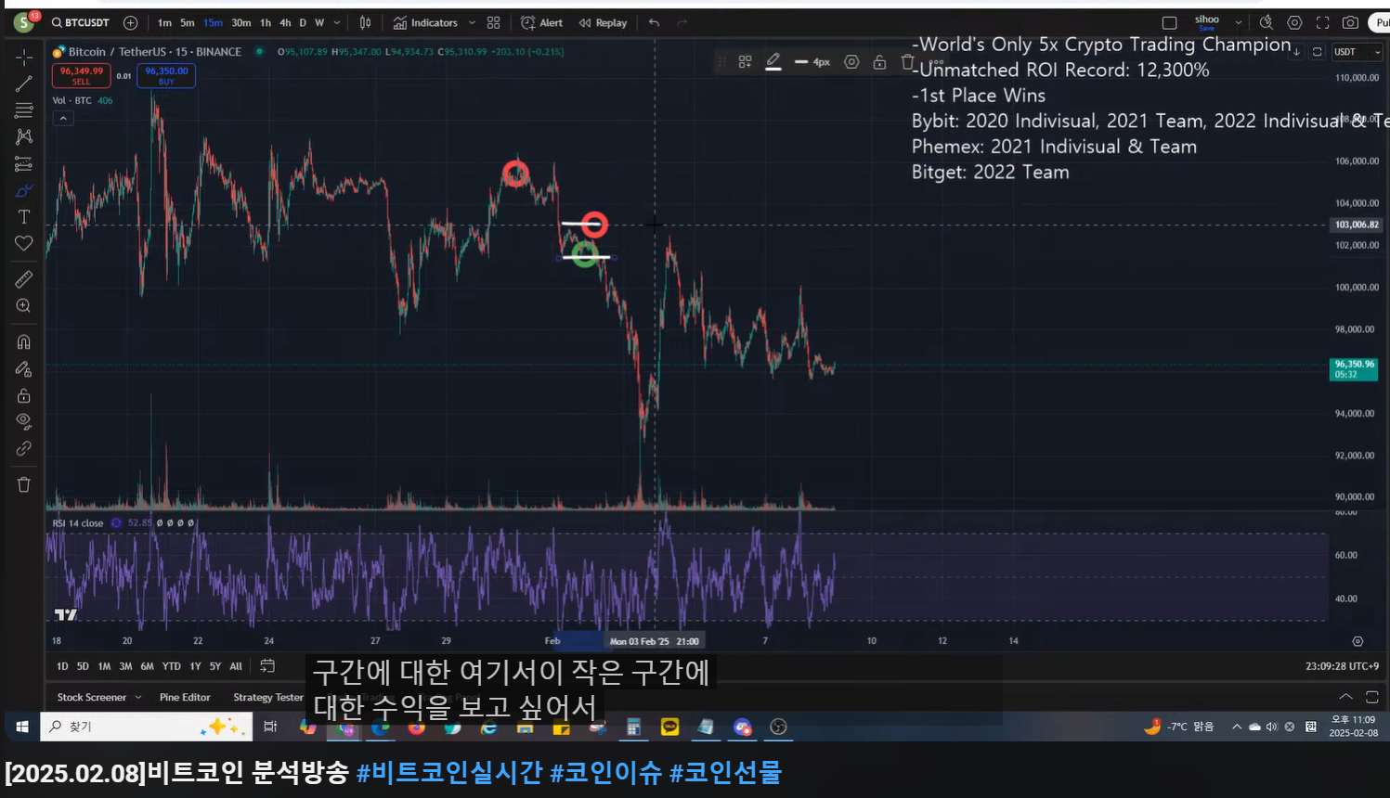Take a chart snapshot with camera icon

coord(1351,22)
